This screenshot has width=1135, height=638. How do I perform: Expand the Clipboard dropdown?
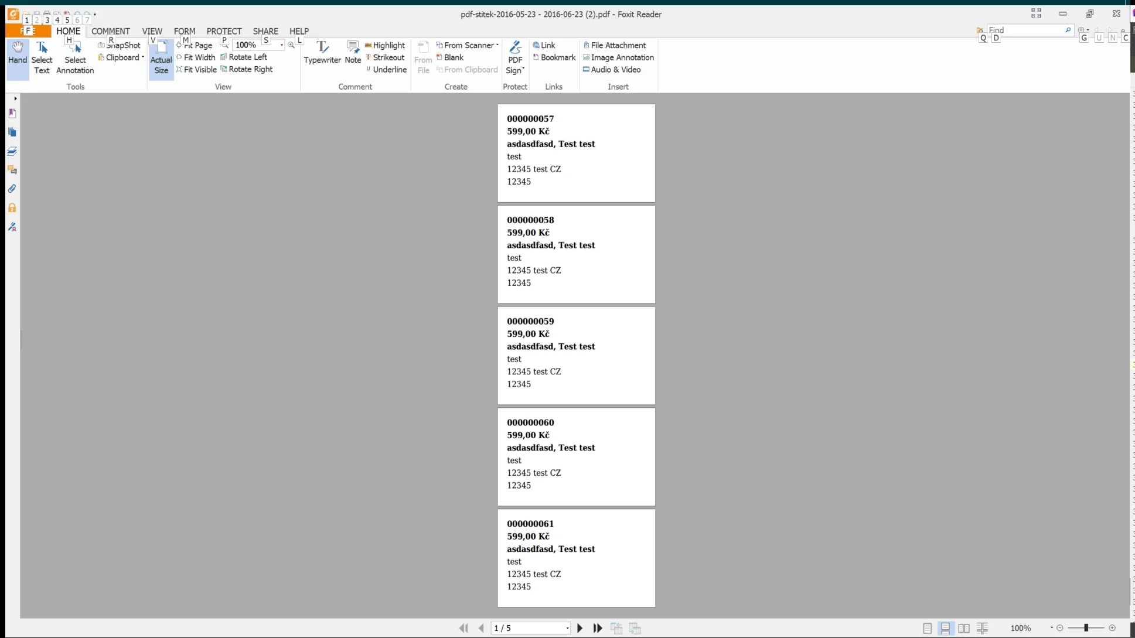point(142,57)
